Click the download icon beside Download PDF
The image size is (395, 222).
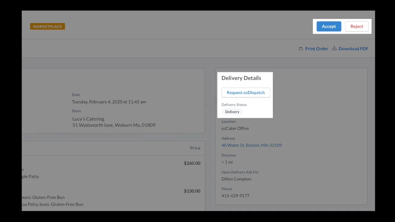pos(334,48)
